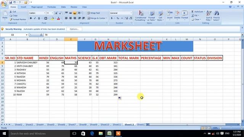Click the Save icon in Quick Access

tap(10, 2)
